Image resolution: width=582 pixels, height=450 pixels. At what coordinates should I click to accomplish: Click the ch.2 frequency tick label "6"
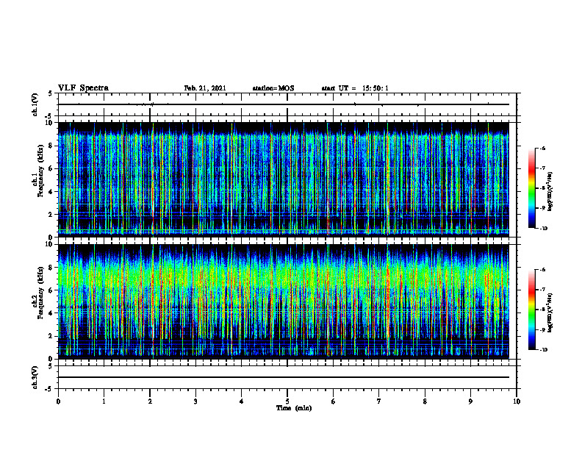51,290
